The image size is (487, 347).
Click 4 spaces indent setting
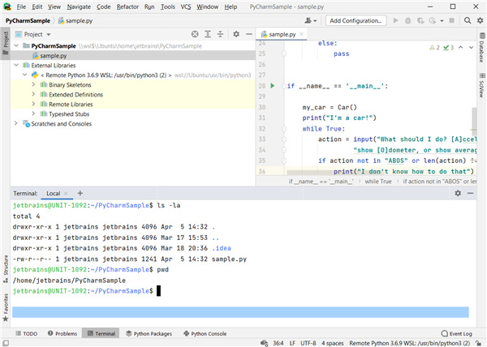(332, 343)
